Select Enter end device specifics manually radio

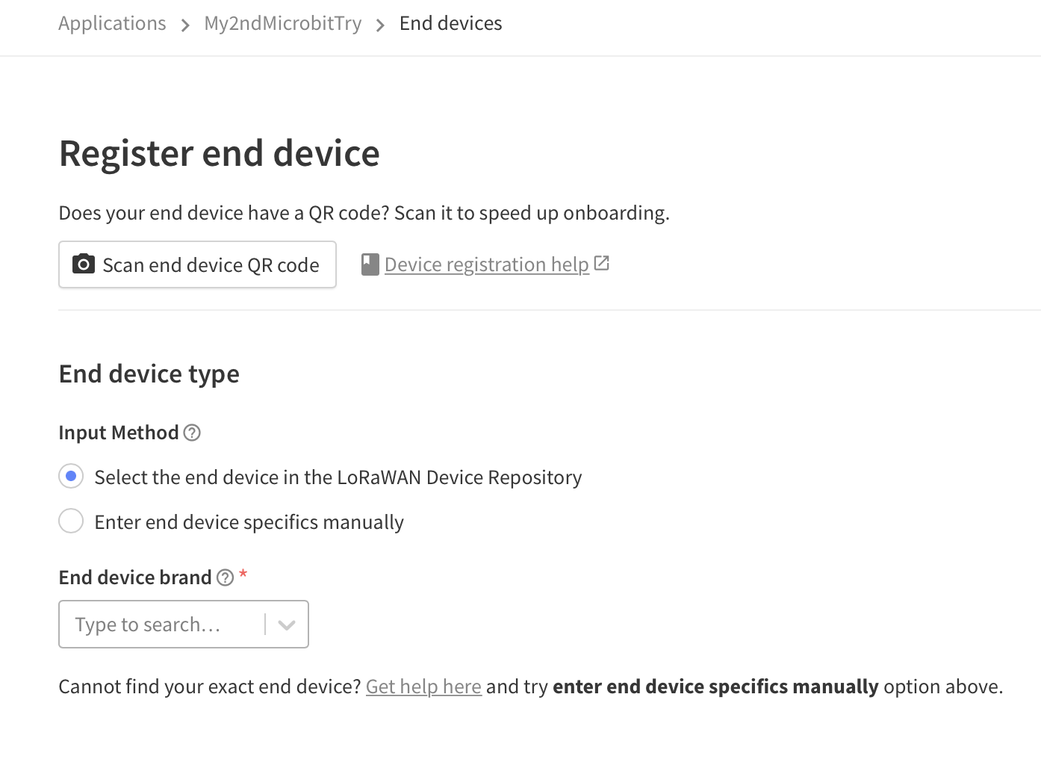click(x=71, y=521)
